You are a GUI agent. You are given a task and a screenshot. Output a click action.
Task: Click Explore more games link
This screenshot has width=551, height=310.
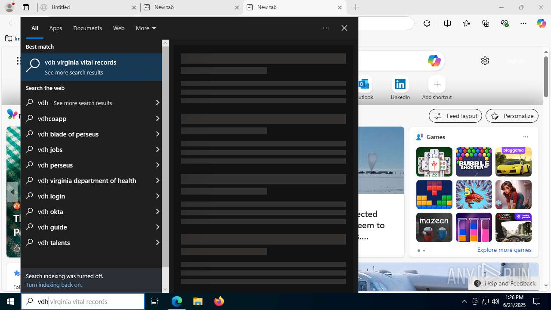point(504,250)
